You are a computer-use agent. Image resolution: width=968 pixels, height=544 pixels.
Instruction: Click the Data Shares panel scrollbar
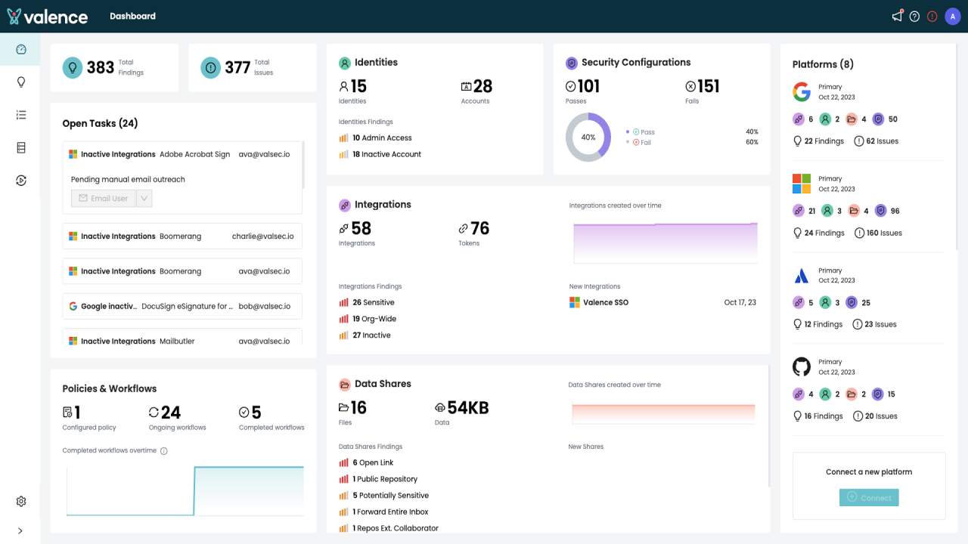769,427
